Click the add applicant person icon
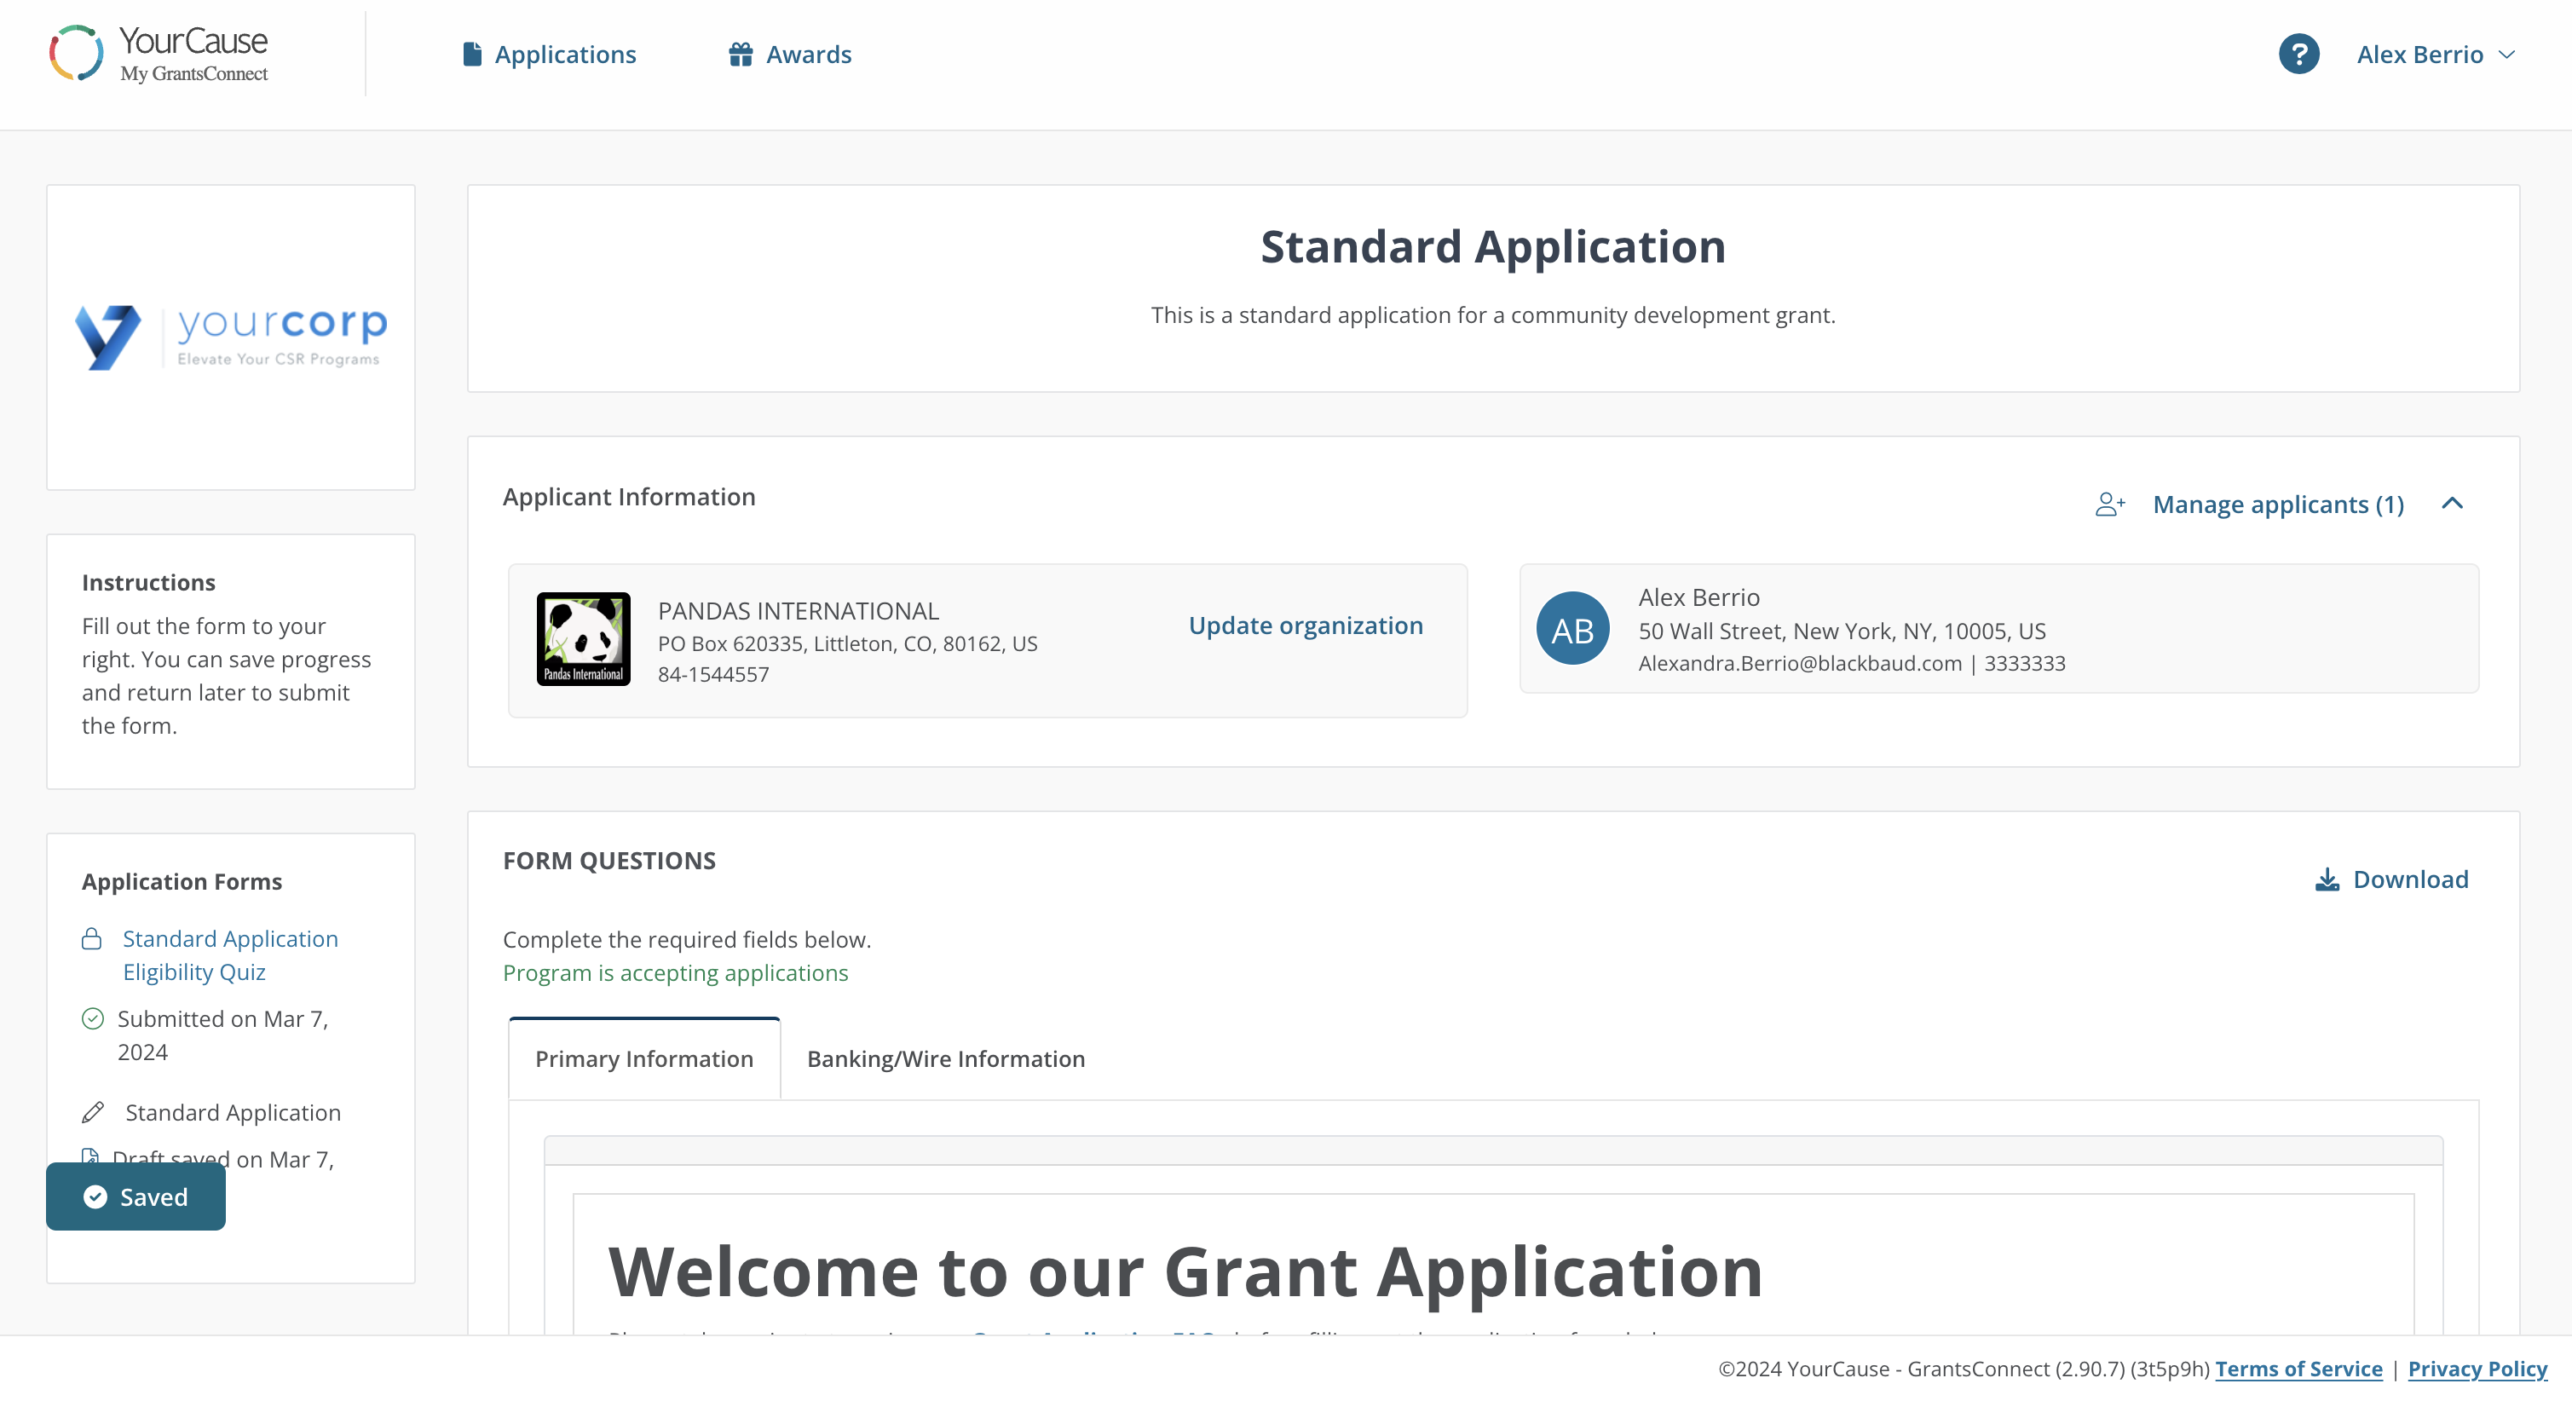The height and width of the screenshot is (1401, 2572). coord(2110,504)
